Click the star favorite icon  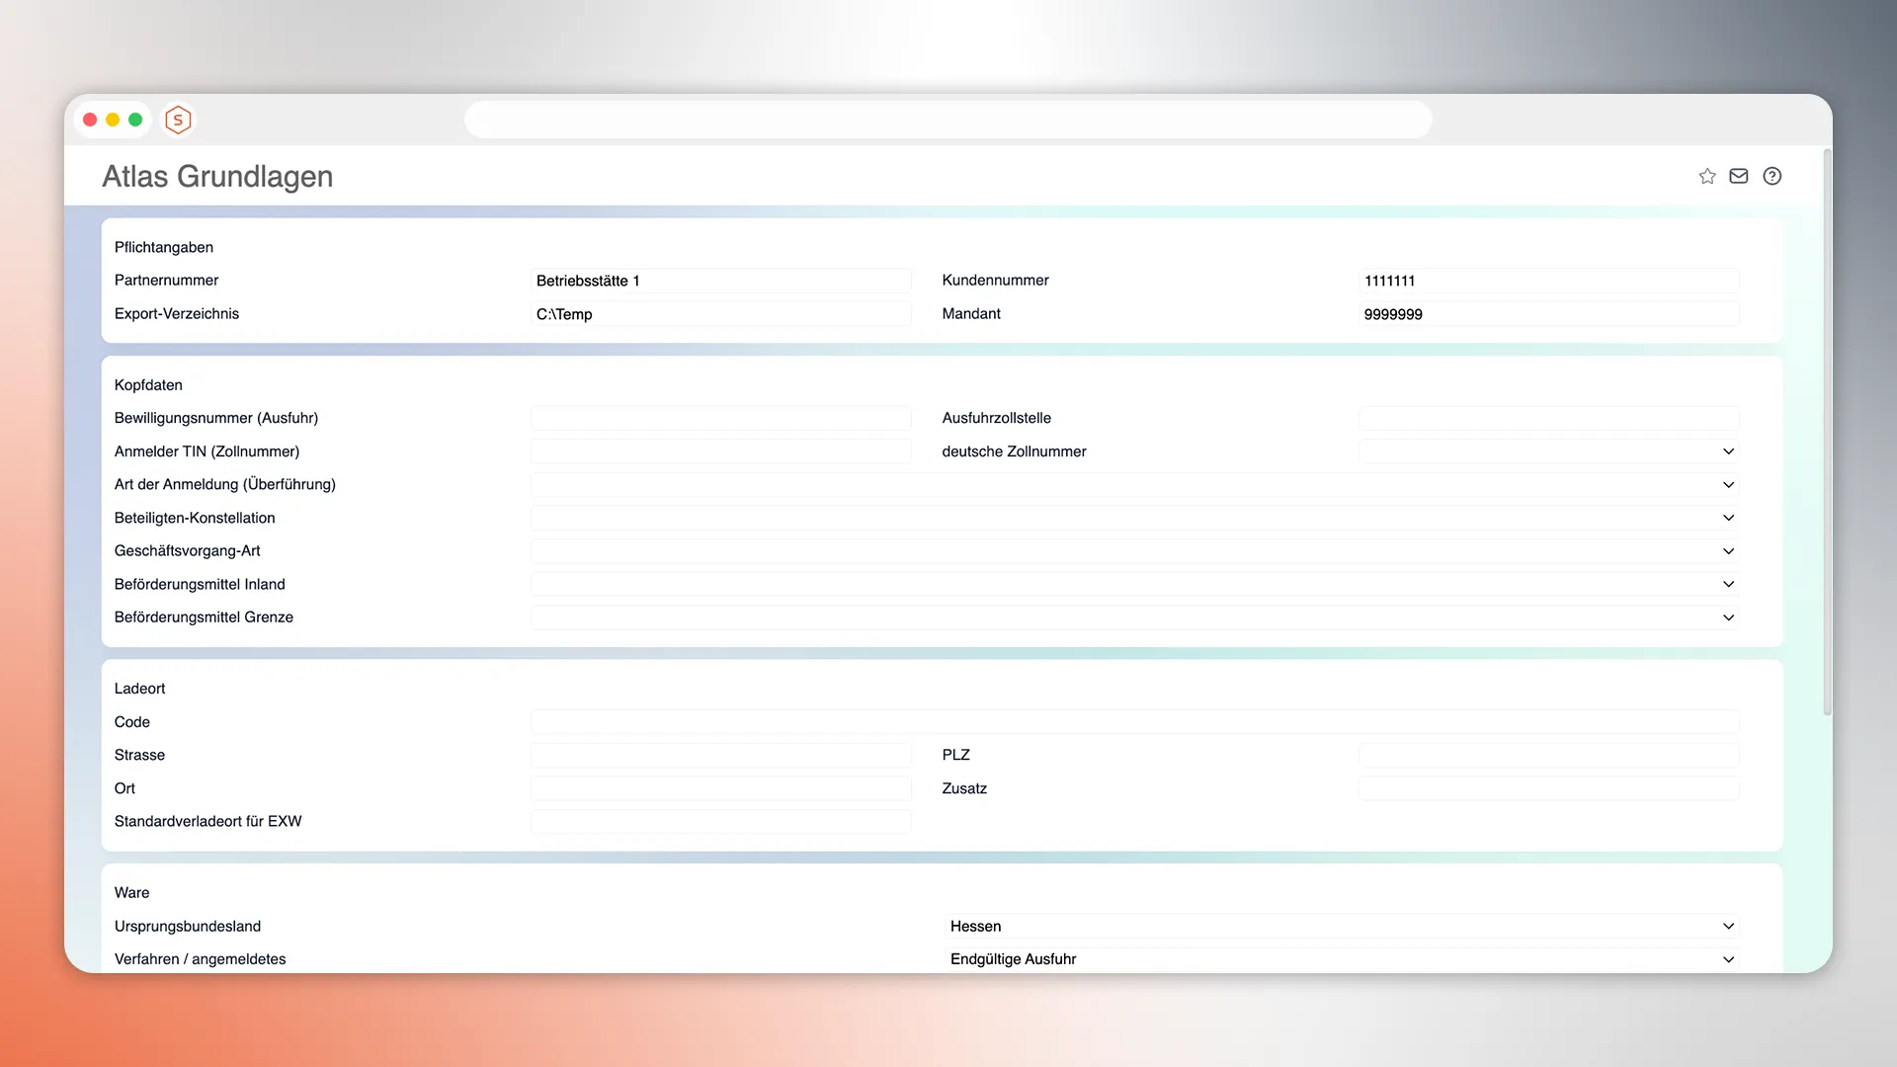click(x=1707, y=176)
